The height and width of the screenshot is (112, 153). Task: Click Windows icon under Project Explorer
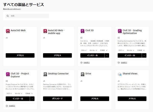[x=7, y=81]
